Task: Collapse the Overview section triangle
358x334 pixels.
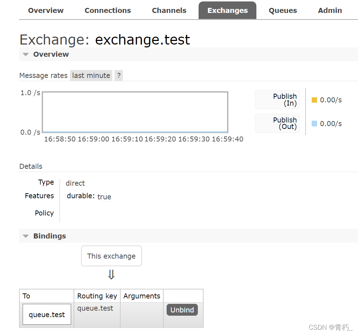Action: [25, 55]
